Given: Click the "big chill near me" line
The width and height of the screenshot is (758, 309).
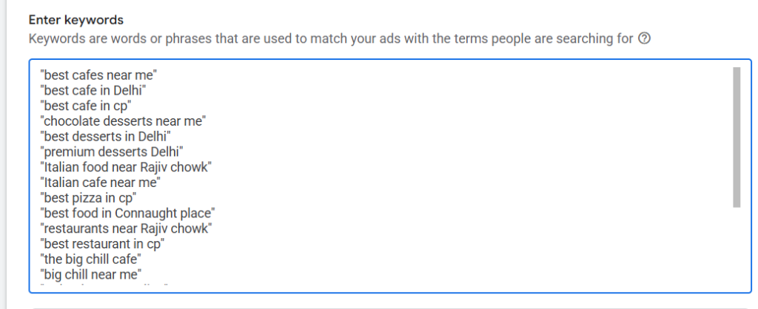Looking at the screenshot, I should pyautogui.click(x=91, y=275).
